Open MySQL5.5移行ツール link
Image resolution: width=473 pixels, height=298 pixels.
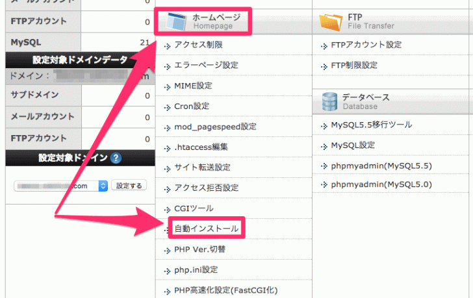[371, 125]
